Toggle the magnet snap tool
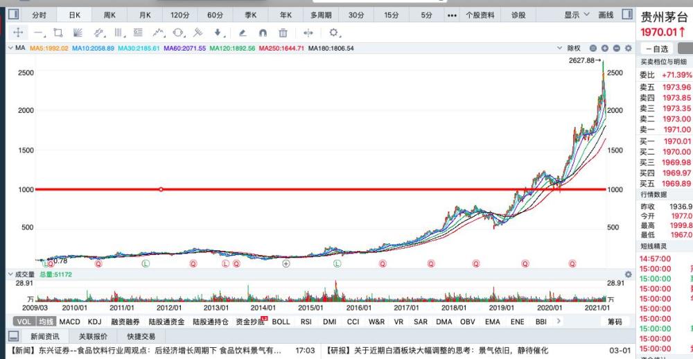 click(x=263, y=33)
